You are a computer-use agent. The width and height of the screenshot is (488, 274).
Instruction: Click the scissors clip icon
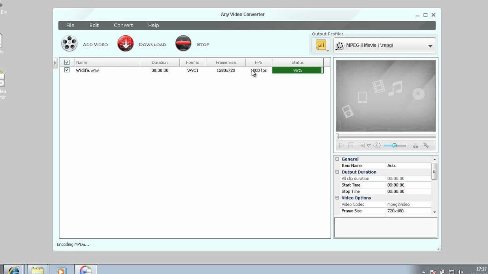pyautogui.click(x=415, y=145)
